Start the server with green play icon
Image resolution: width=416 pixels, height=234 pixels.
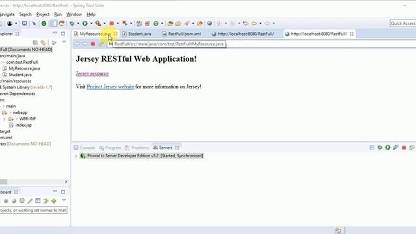[388, 148]
